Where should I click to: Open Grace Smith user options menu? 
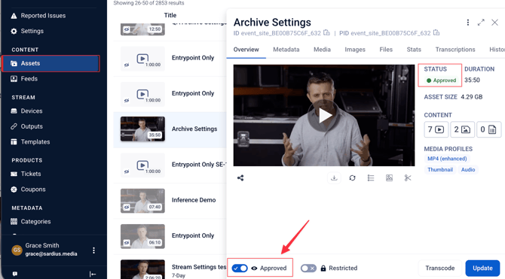point(93,250)
